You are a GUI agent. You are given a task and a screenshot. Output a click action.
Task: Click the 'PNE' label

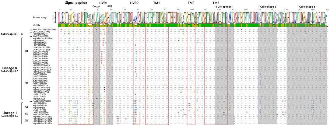(x=110, y=6)
